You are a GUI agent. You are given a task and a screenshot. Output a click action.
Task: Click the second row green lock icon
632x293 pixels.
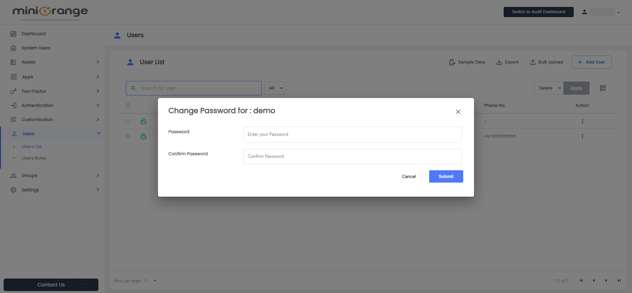[143, 136]
